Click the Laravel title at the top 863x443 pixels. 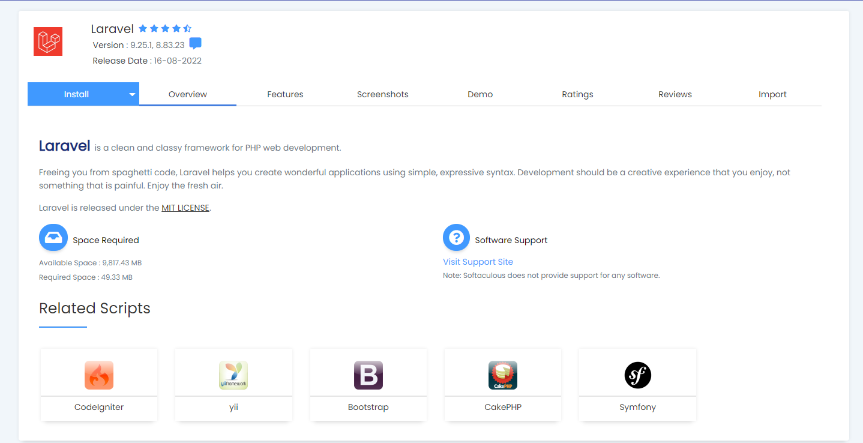112,29
